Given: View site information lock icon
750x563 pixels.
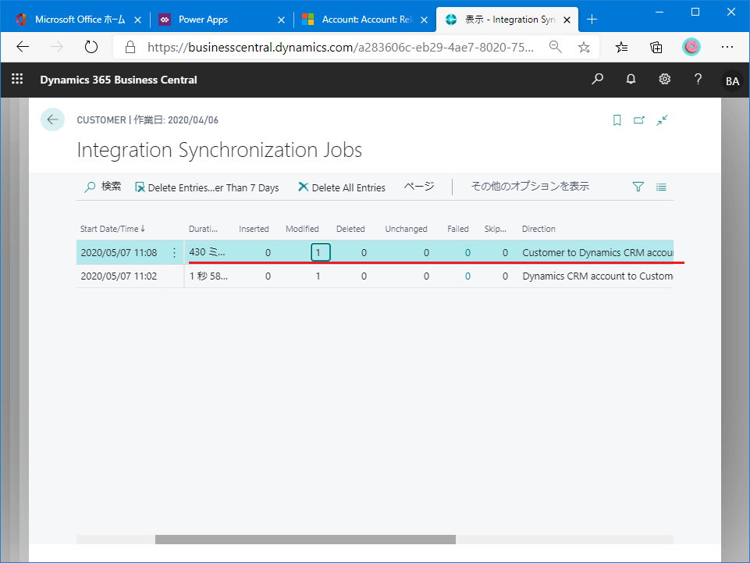Looking at the screenshot, I should click(x=130, y=46).
